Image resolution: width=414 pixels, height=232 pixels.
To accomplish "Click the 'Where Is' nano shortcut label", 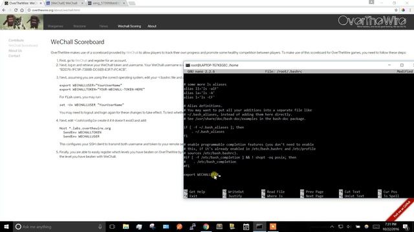I will pos(274,196).
